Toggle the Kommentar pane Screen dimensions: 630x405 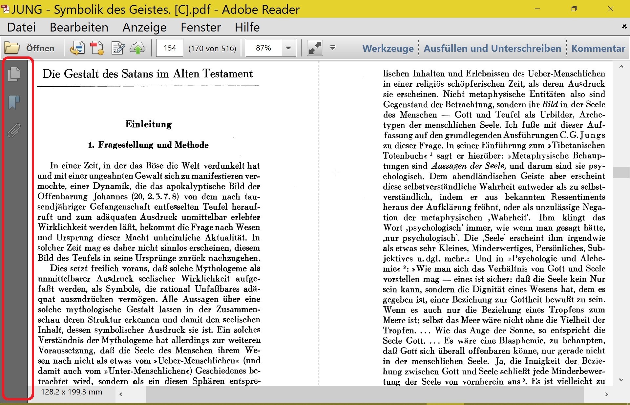click(x=598, y=49)
